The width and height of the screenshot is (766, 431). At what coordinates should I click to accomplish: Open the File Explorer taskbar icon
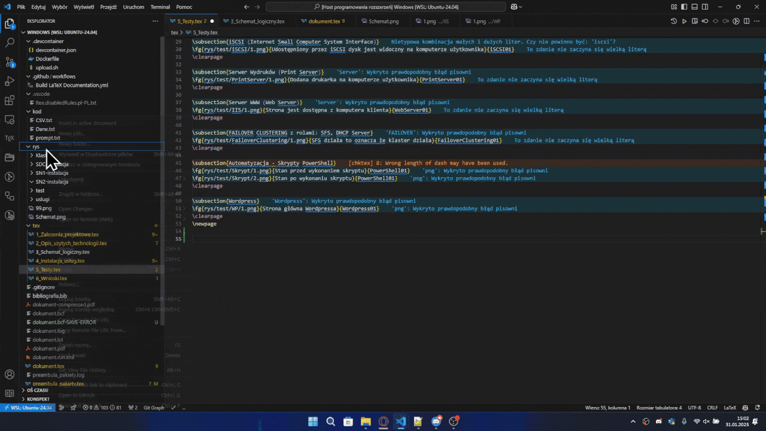[x=366, y=421]
